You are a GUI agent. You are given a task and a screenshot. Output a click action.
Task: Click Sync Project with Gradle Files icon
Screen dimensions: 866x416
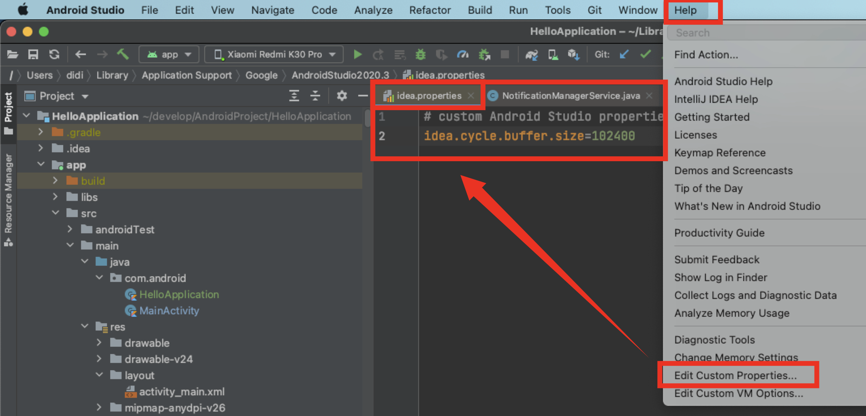pos(532,55)
